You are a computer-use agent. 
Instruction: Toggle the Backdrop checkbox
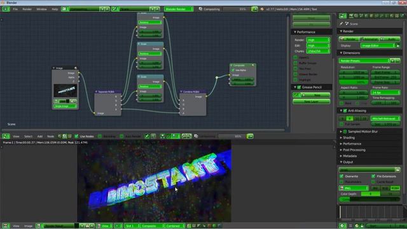point(100,136)
